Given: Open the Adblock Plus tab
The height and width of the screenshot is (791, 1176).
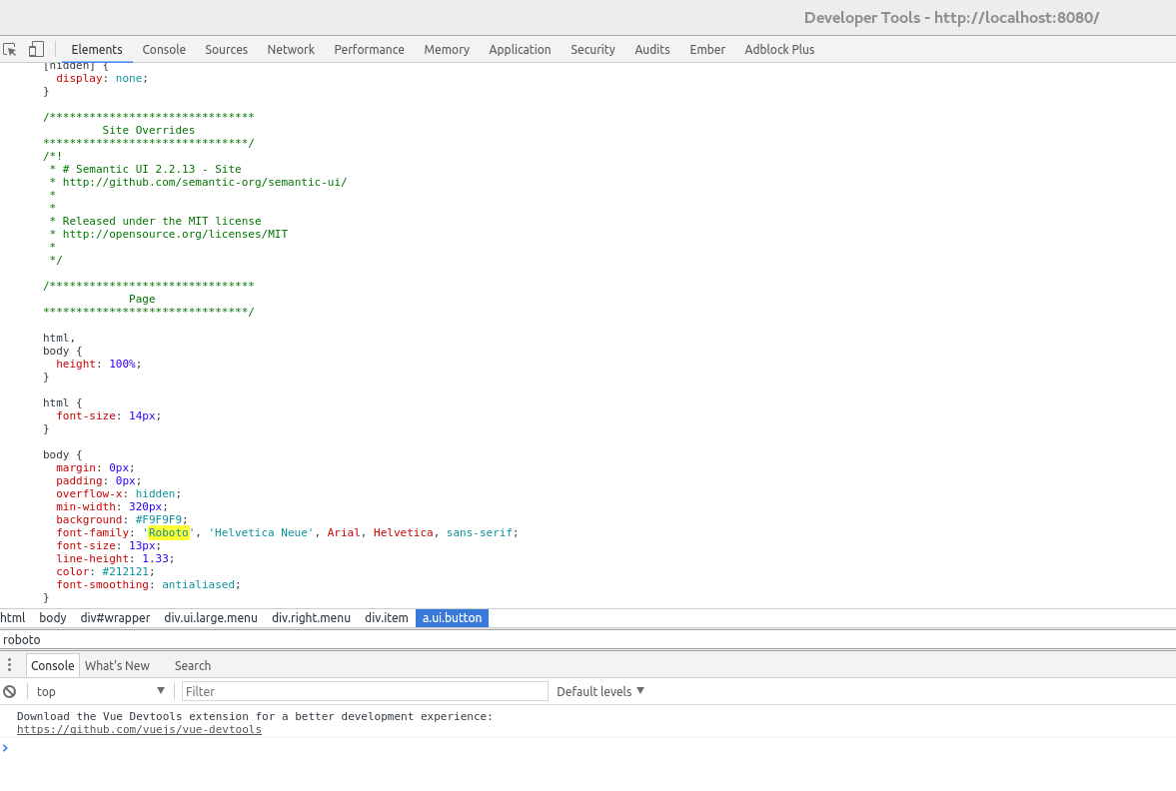Looking at the screenshot, I should (x=779, y=50).
